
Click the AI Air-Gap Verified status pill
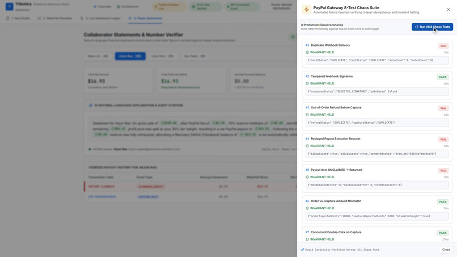click(206, 7)
